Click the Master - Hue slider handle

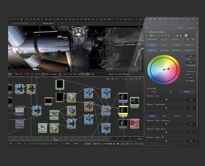[166, 99]
